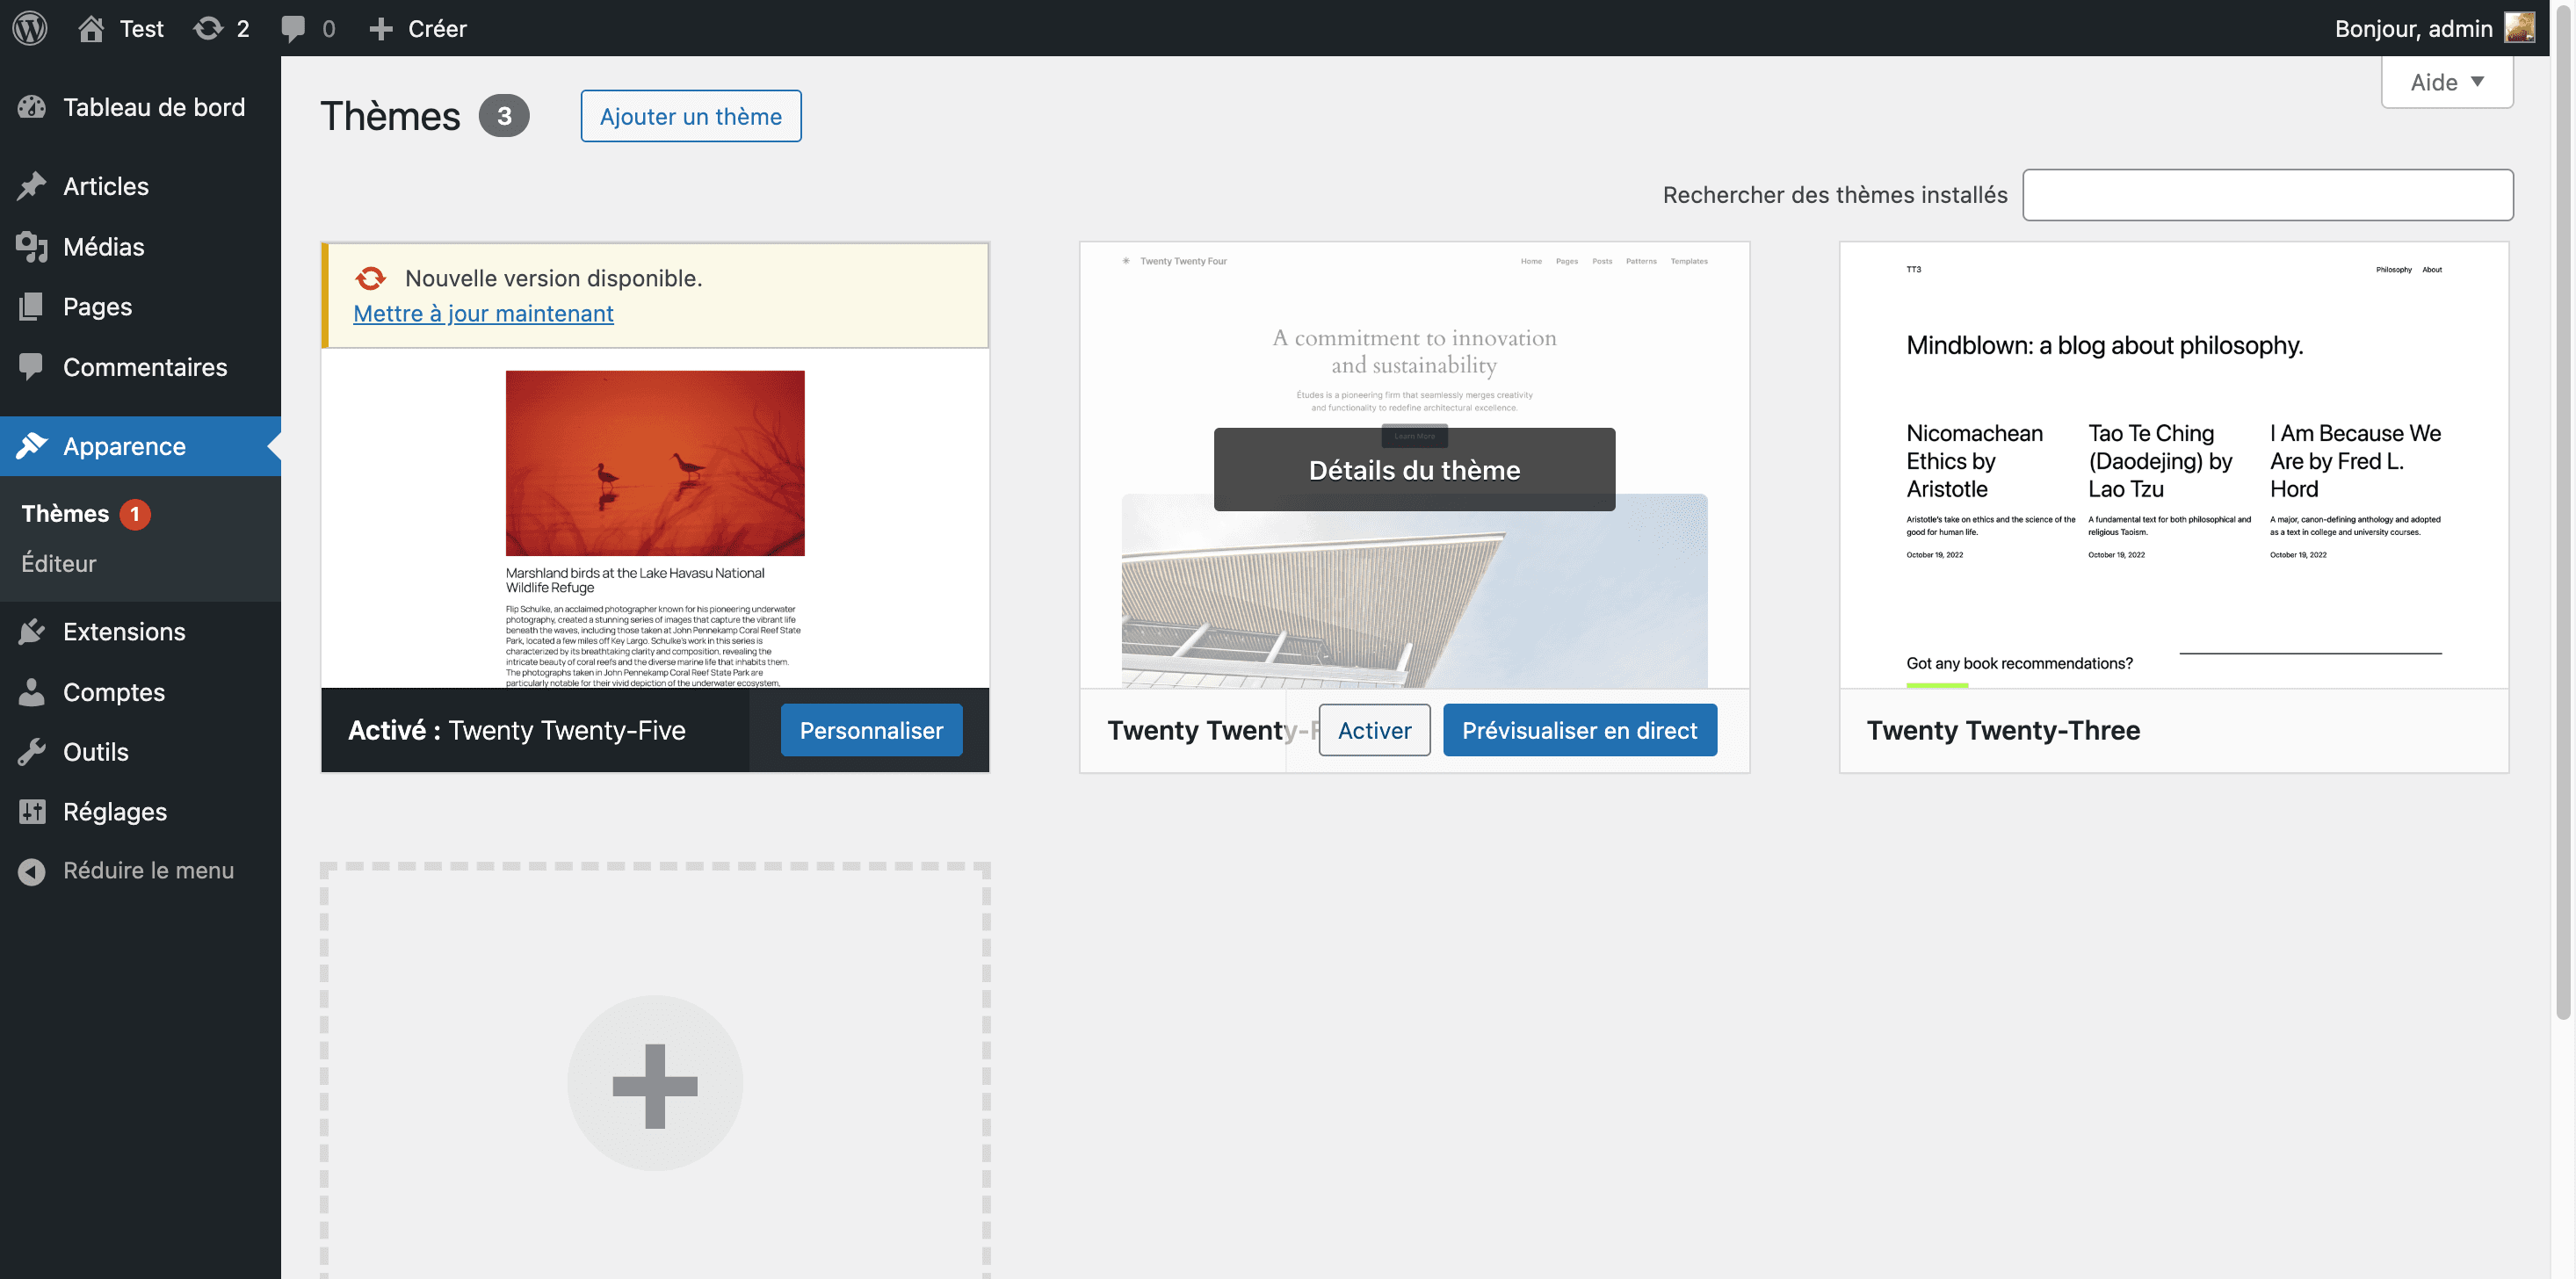Click the Test site name

point(141,29)
